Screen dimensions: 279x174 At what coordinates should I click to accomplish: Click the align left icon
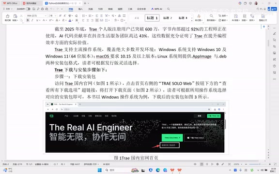point(83,20)
